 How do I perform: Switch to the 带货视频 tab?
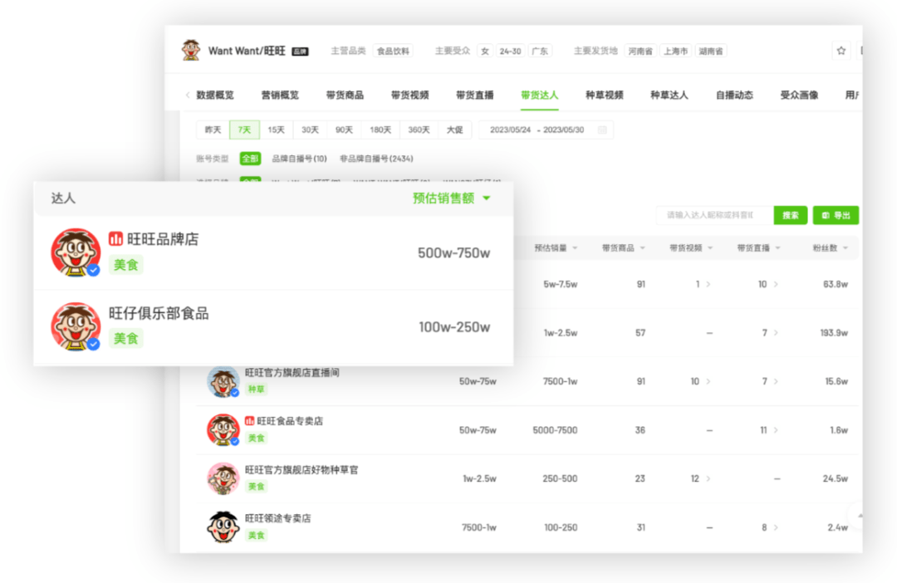(x=409, y=95)
